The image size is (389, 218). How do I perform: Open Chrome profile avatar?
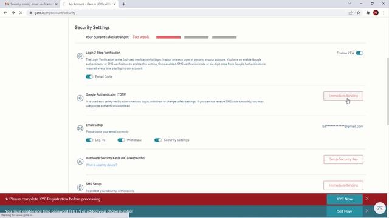click(376, 13)
